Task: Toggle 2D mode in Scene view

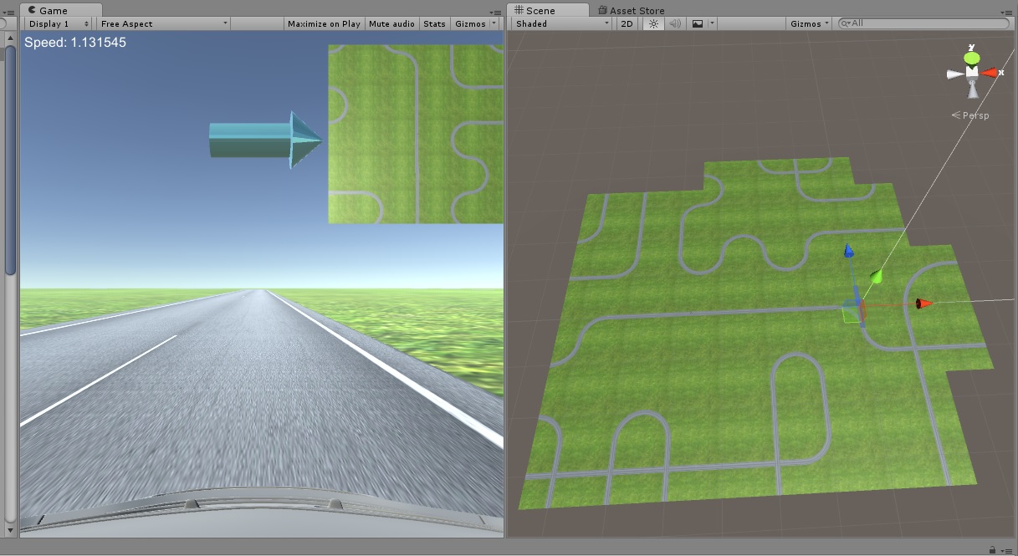Action: click(627, 23)
